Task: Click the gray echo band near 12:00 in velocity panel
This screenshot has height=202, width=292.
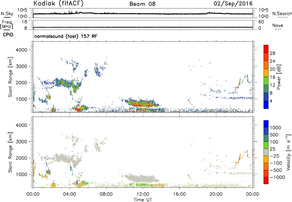Action: pos(142,179)
